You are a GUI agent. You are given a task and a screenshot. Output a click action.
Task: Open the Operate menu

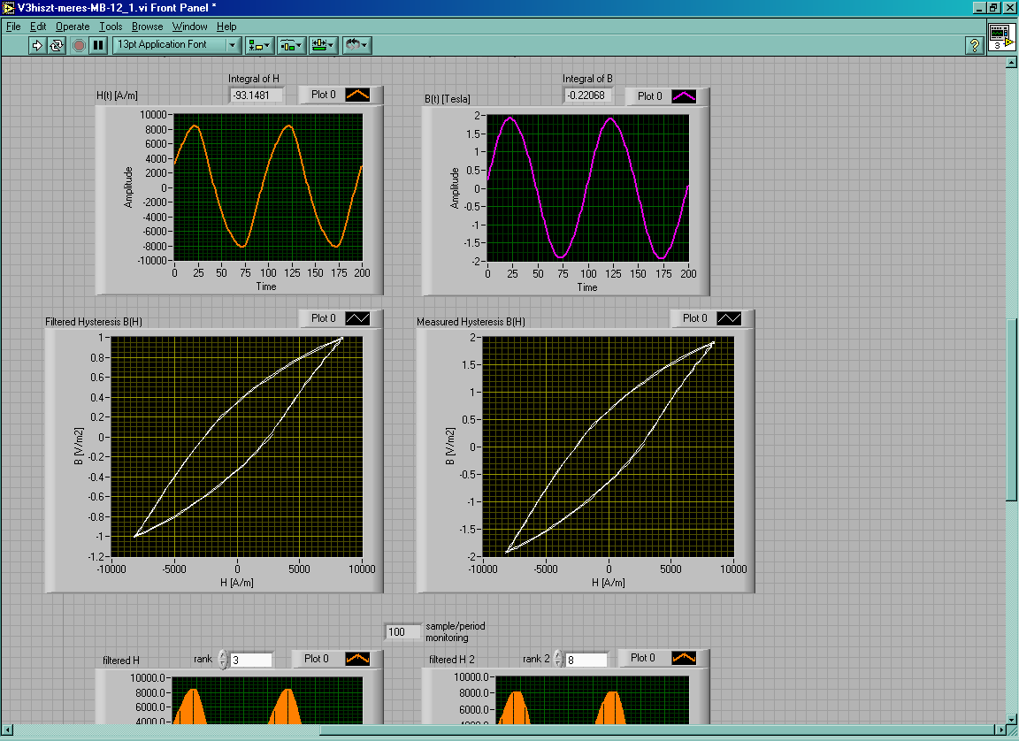(73, 27)
